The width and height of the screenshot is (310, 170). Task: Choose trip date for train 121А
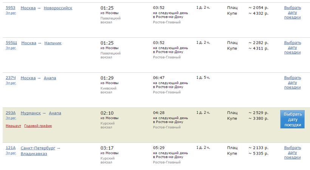coord(292,153)
